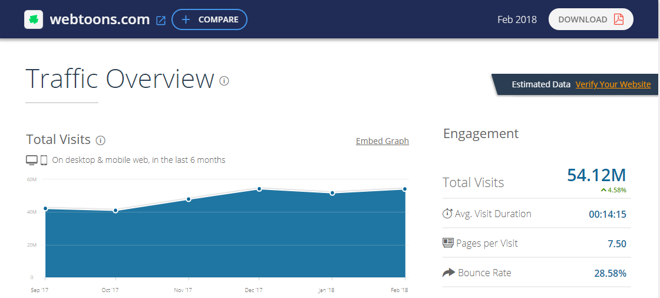The image size is (660, 298).
Task: Click the Total Visits info icon
Action: [x=101, y=140]
